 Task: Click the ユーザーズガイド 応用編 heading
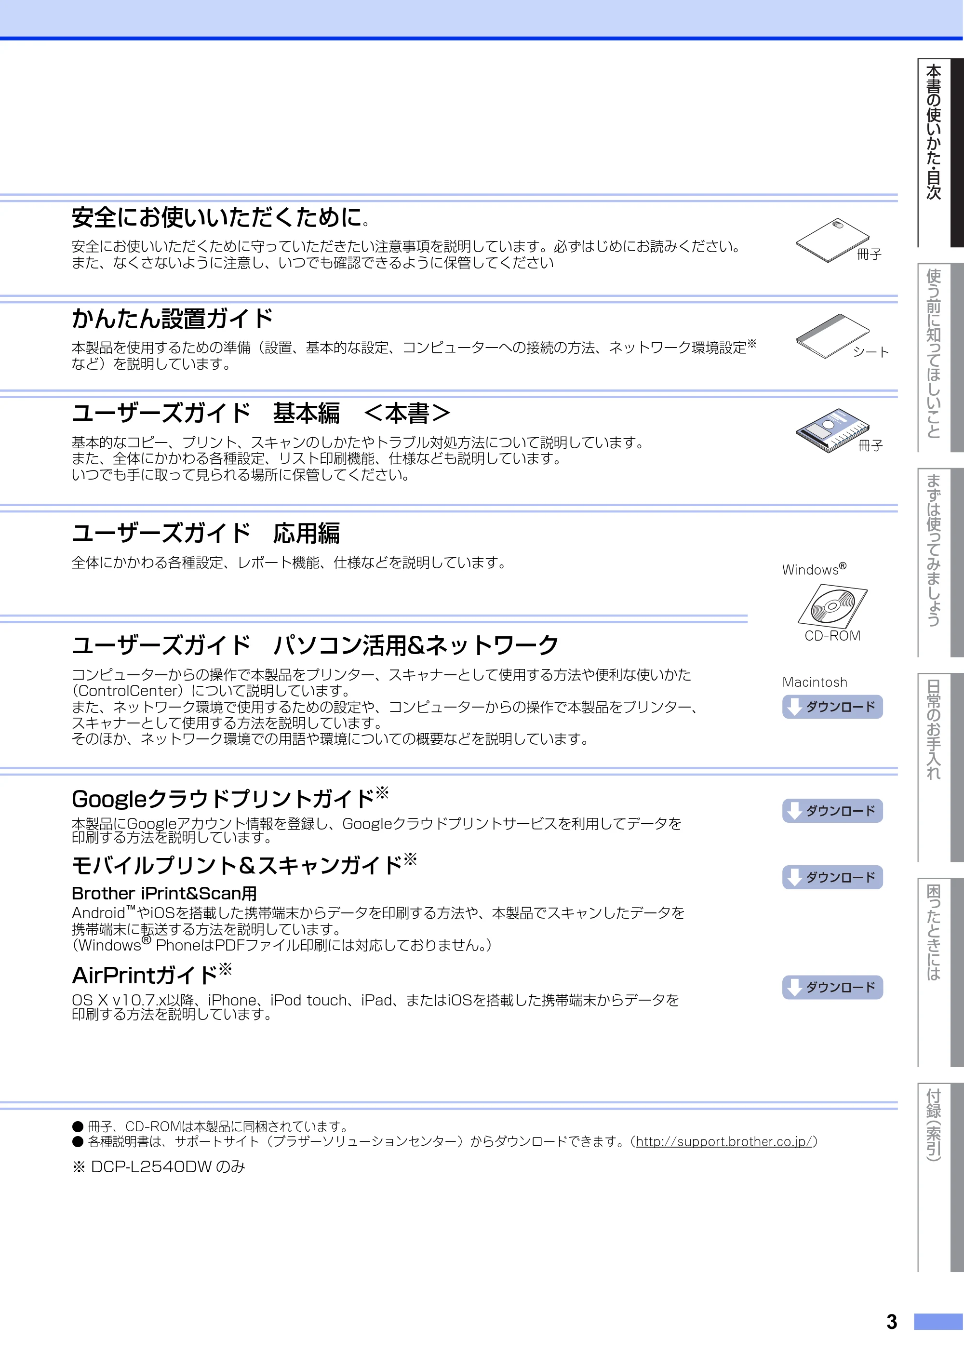pyautogui.click(x=205, y=533)
